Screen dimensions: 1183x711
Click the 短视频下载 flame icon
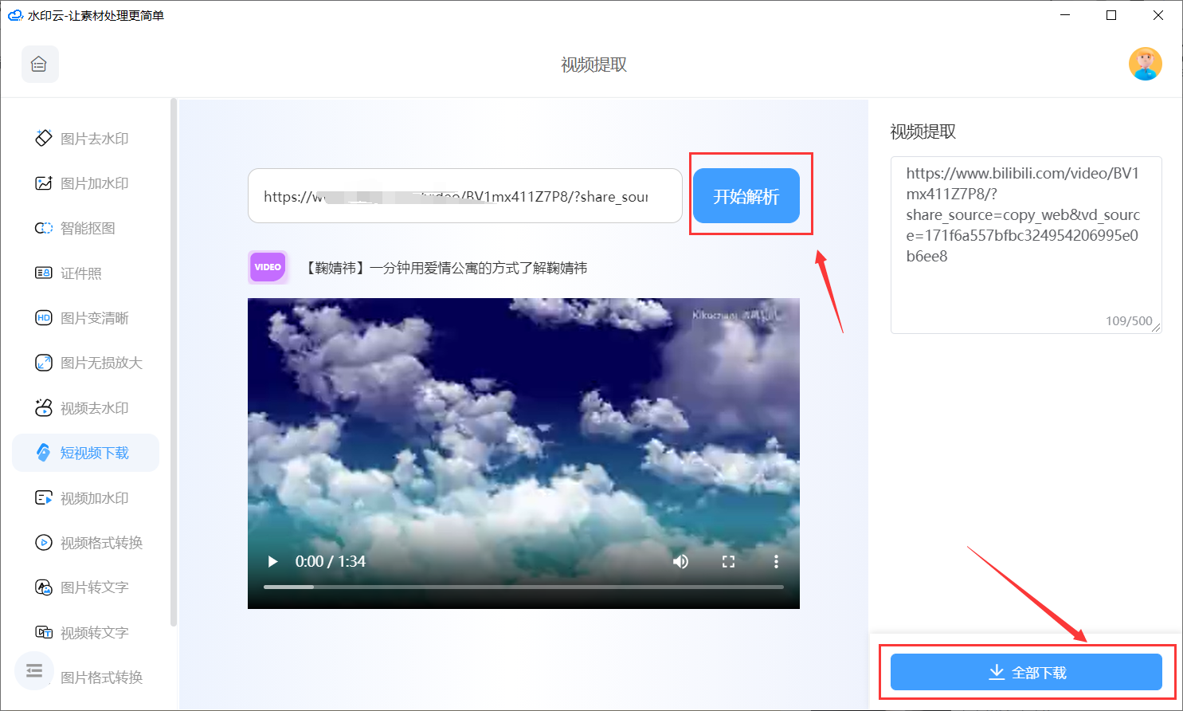[x=43, y=453]
